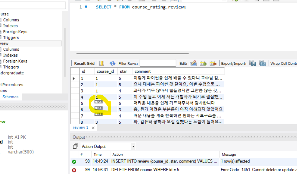Screen dimensions: 297x174
Task: Click the query editor horizontal scrollbar
Action: (x=132, y=54)
